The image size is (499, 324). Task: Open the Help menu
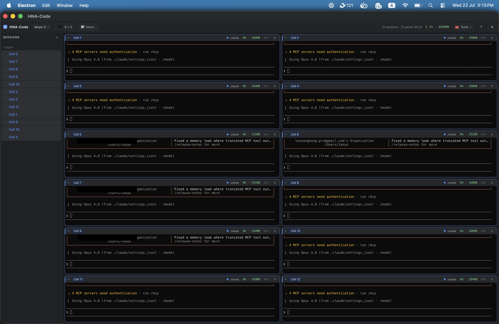(84, 6)
